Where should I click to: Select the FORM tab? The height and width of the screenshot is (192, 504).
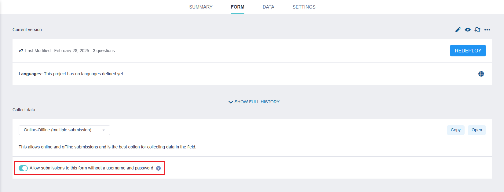tap(237, 7)
